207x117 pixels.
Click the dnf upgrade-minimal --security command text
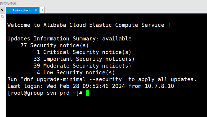coord(73,79)
